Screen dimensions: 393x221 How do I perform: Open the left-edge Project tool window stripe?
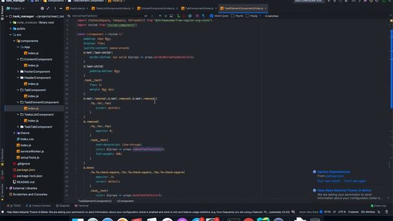2,12
